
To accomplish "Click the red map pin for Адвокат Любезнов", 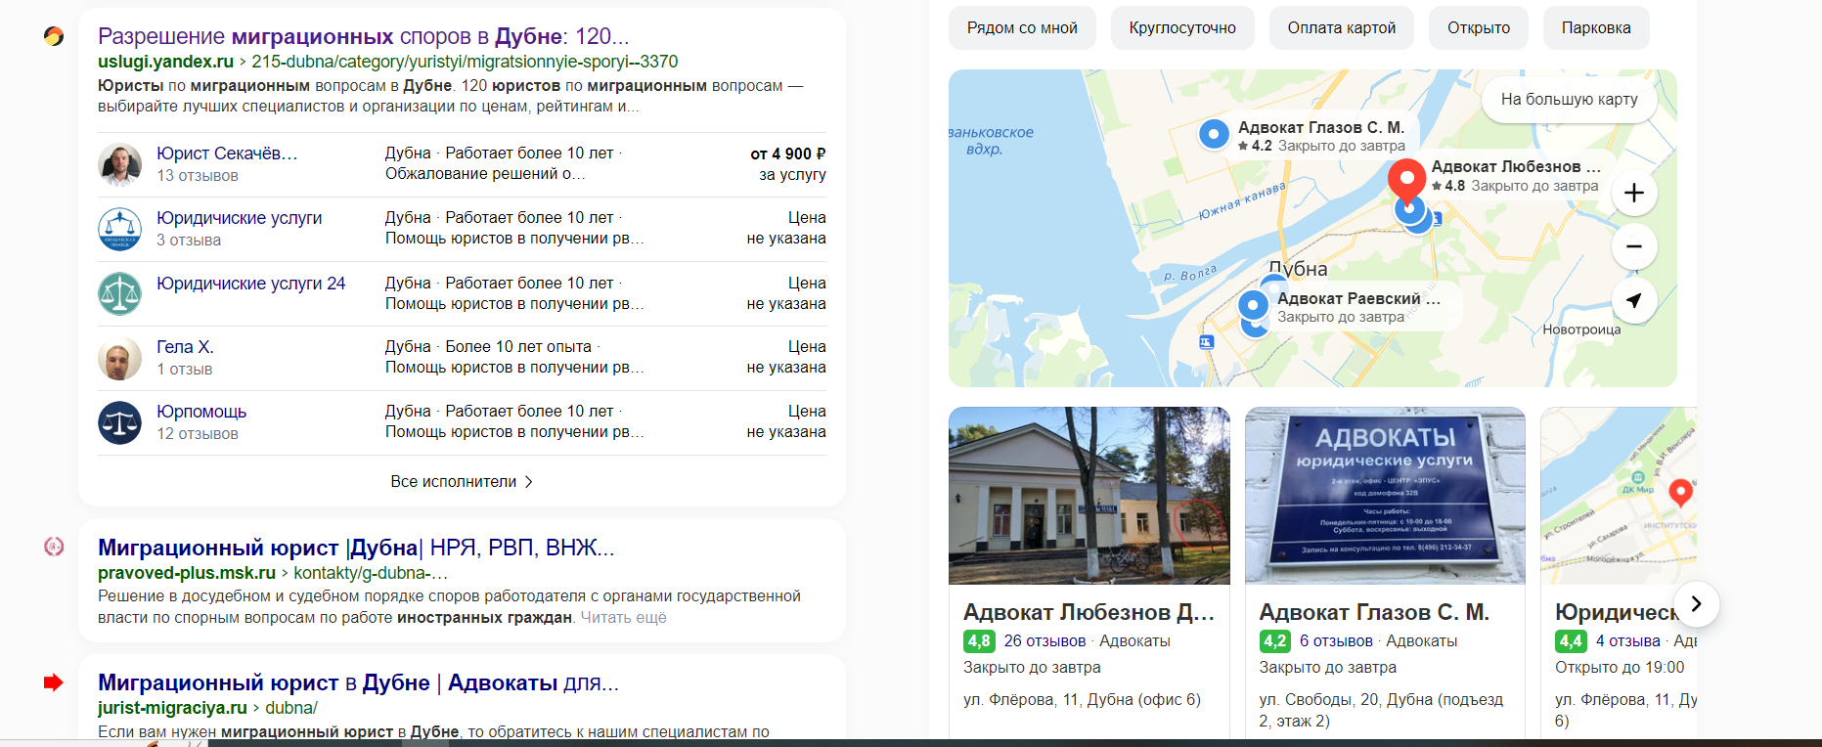I will pos(1406,179).
